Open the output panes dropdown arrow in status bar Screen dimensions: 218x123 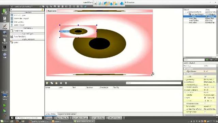[124, 118]
